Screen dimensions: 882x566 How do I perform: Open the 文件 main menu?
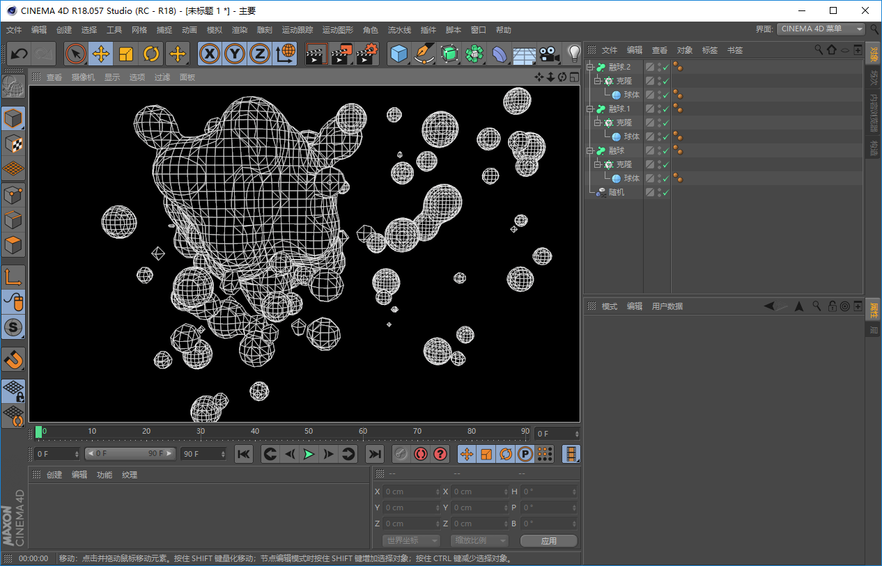pos(14,30)
